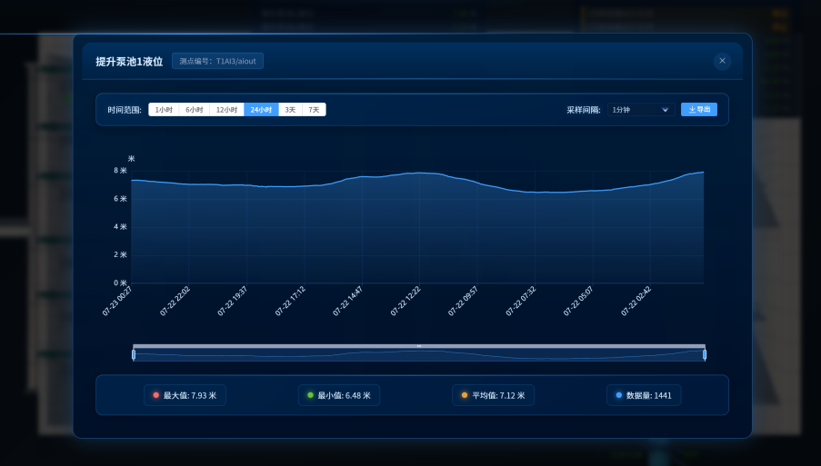This screenshot has height=466, width=821.
Task: Click the 07-22 05:07 axis label
Action: click(x=578, y=301)
